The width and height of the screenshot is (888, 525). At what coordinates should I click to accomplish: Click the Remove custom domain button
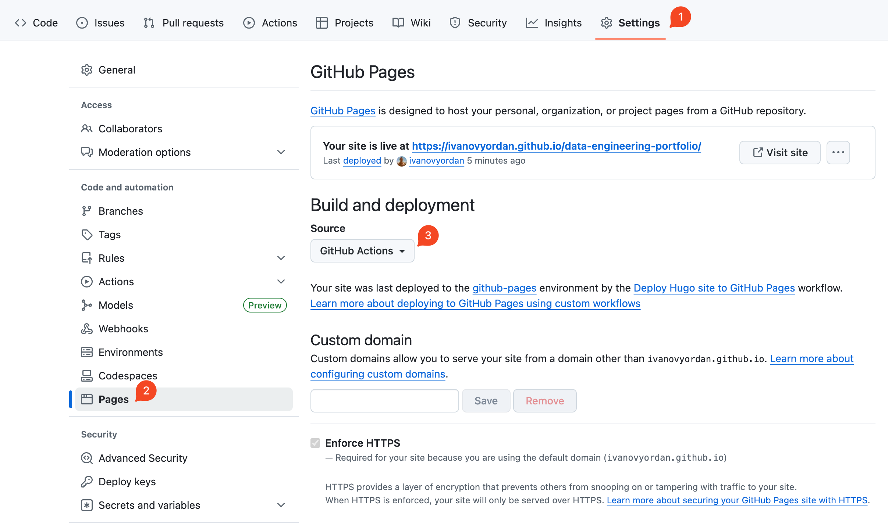click(545, 401)
